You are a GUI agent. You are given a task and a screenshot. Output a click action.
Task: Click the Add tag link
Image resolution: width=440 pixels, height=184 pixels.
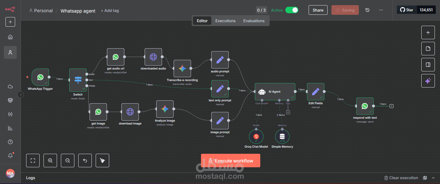tap(110, 11)
